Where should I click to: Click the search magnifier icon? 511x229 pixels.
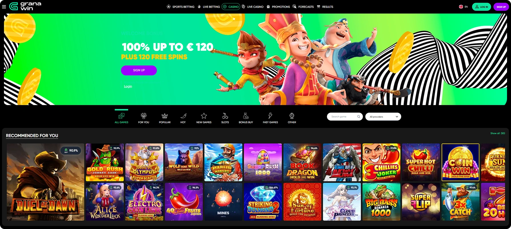click(x=359, y=116)
